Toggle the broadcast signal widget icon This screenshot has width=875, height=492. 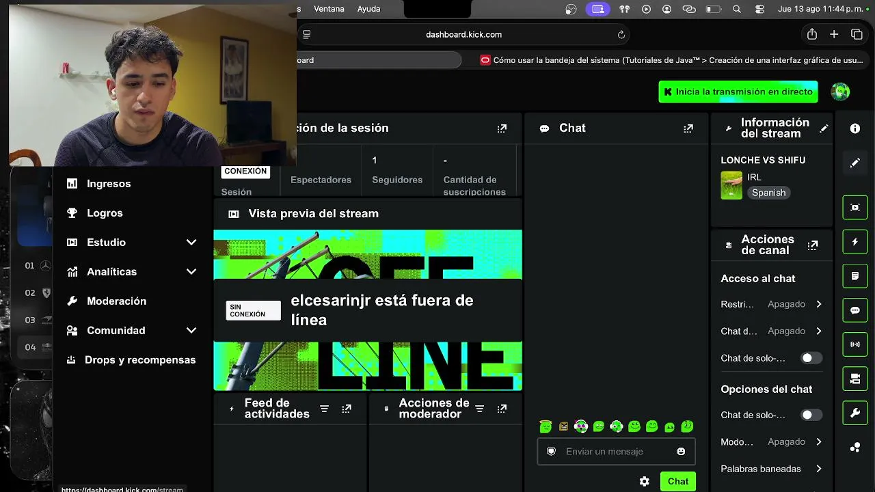(x=855, y=344)
